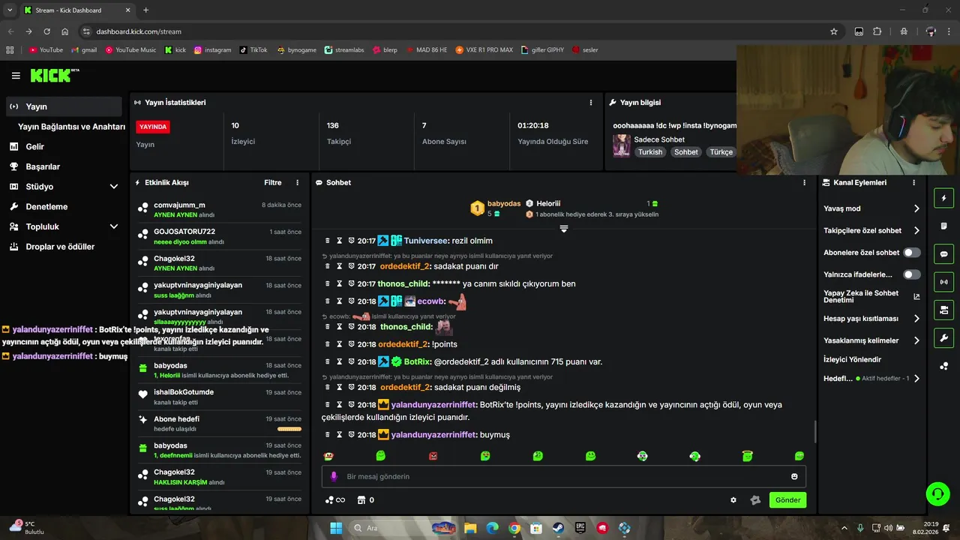The image size is (960, 540).
Task: Click in the 'Bir mesaj gönderin' field
Action: click(x=564, y=476)
